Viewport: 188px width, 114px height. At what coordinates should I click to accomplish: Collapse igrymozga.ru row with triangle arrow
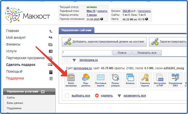[74, 60]
